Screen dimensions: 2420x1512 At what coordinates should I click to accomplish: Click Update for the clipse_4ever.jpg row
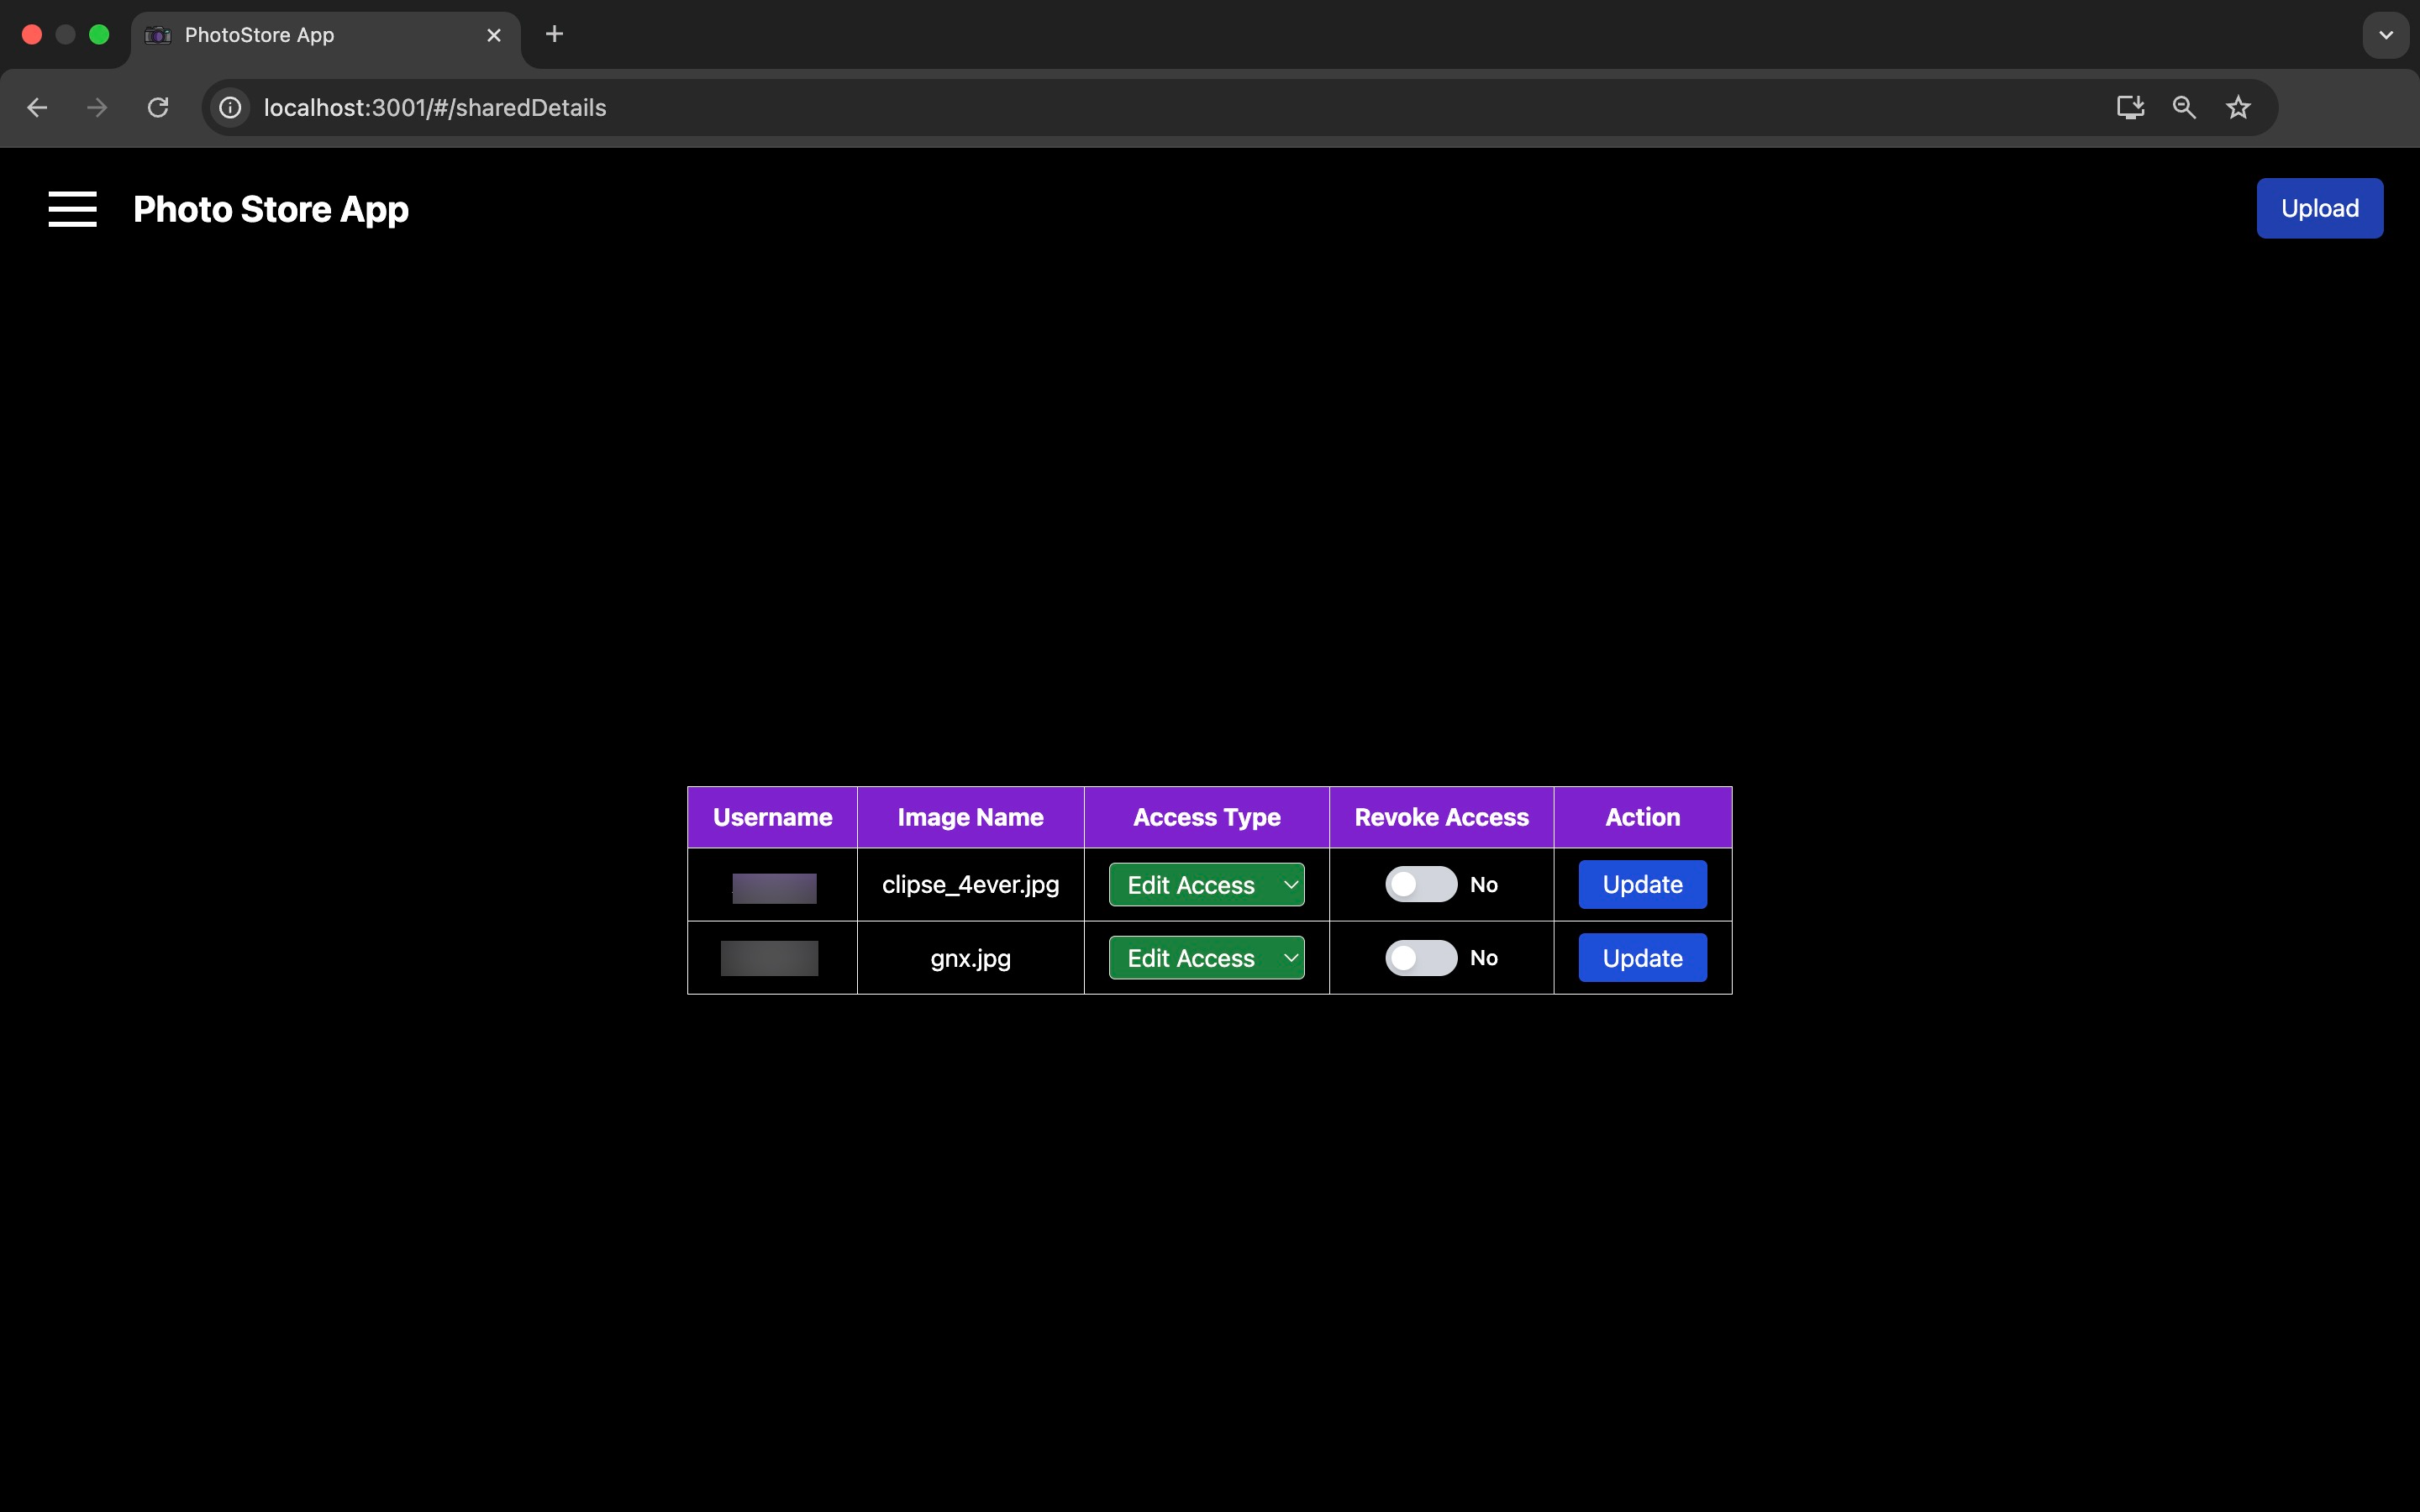(1642, 884)
